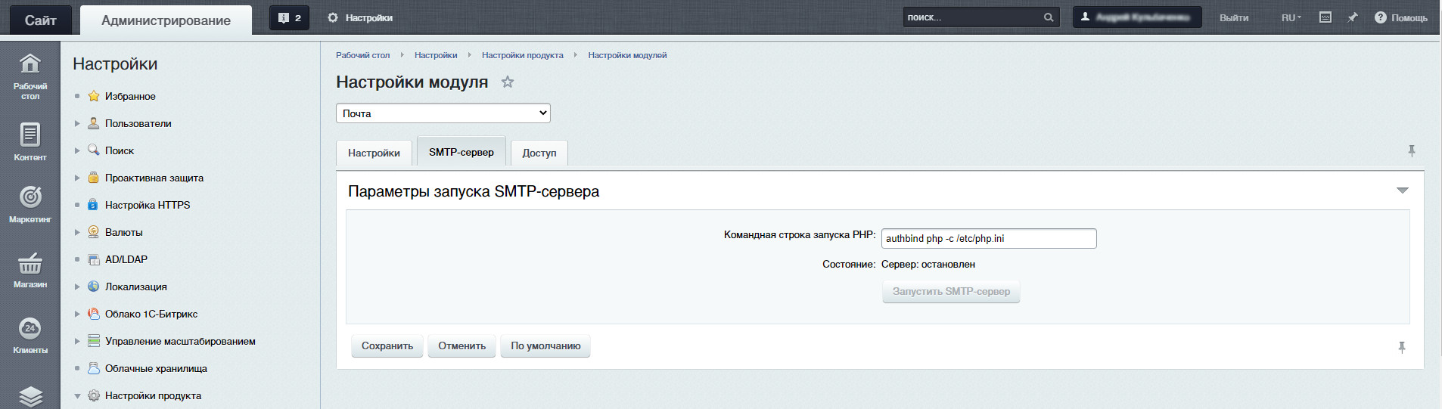Switch to the Доступ tab

tap(539, 153)
